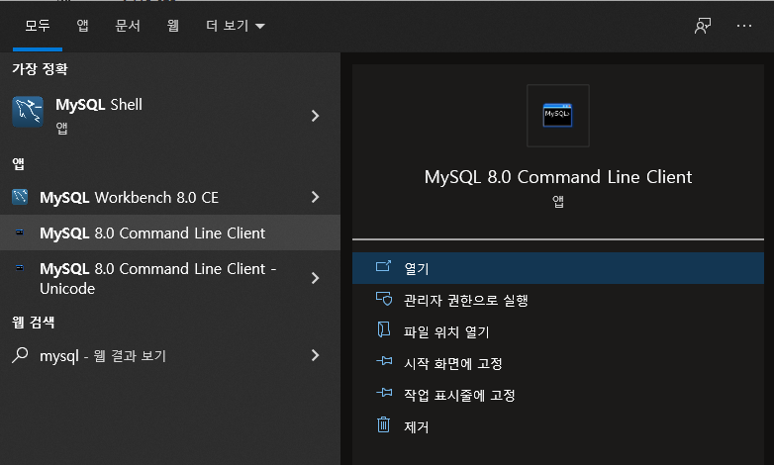Image resolution: width=774 pixels, height=465 pixels.
Task: Select MySQL 8.0 Command Line Client result
Action: (170, 232)
